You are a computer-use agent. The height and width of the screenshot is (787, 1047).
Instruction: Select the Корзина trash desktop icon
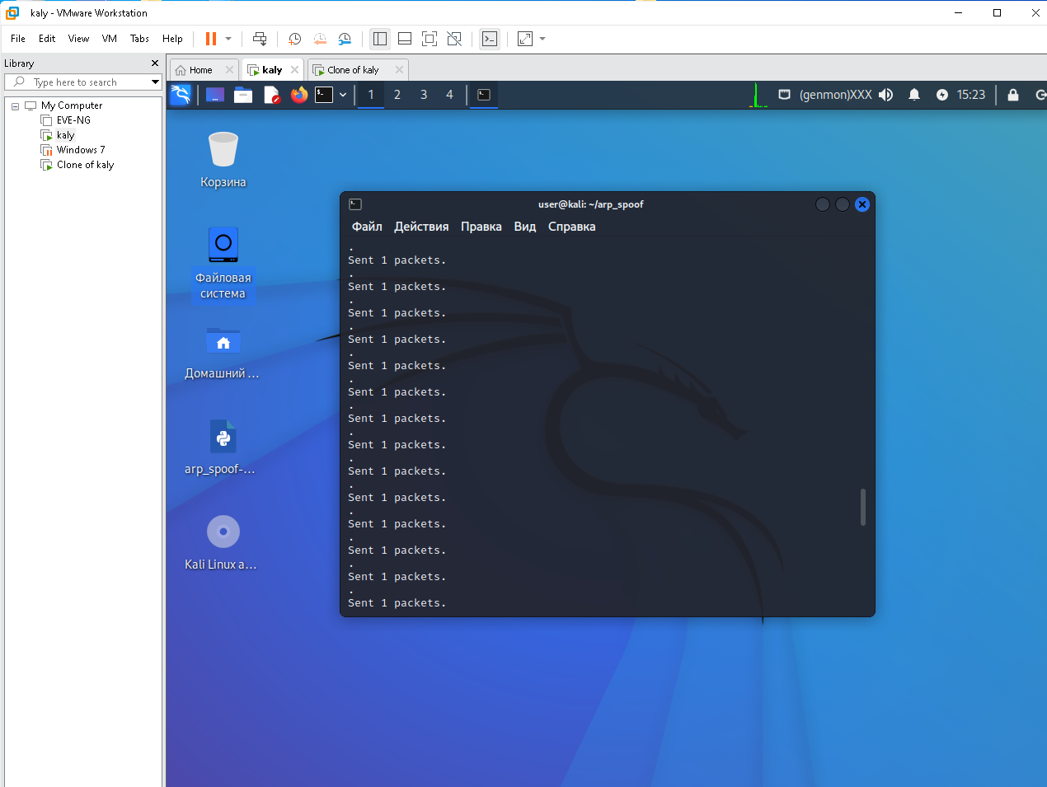223,160
